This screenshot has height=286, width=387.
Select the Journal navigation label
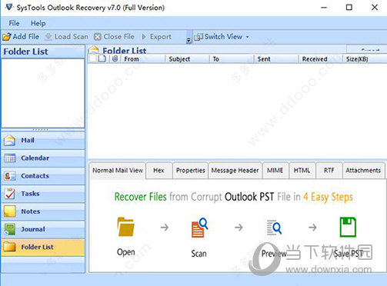click(x=33, y=229)
